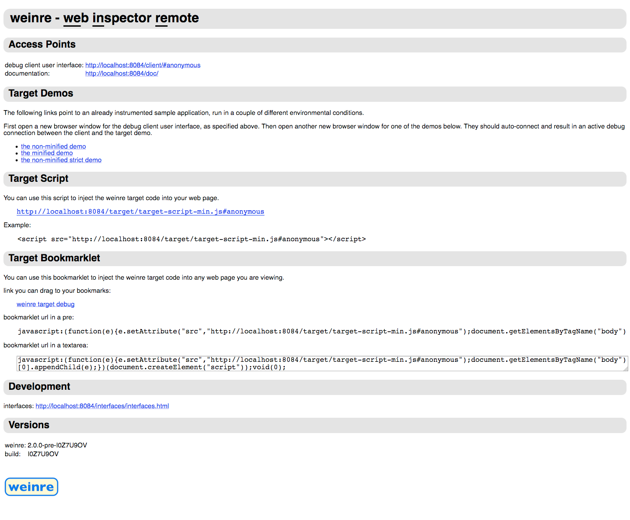The height and width of the screenshot is (520, 630).
Task: Open the debug client user interface link
Action: (143, 65)
